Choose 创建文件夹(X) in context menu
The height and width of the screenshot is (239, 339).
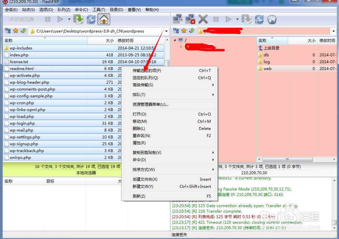tap(170, 179)
